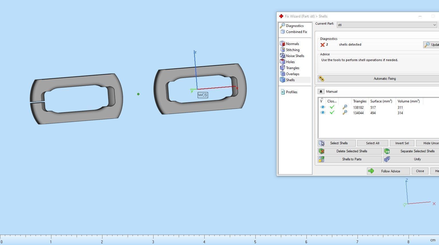Viewport: 439px width, 245px height.
Task: Click the Clos... column header
Action: coord(332,101)
